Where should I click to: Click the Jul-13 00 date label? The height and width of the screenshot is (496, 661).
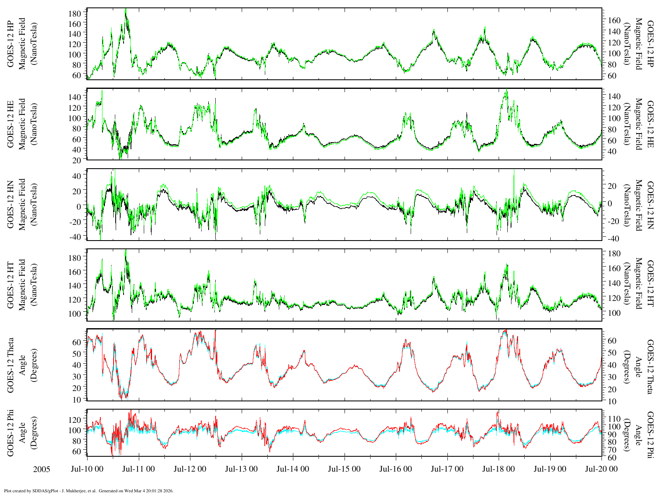click(x=241, y=469)
